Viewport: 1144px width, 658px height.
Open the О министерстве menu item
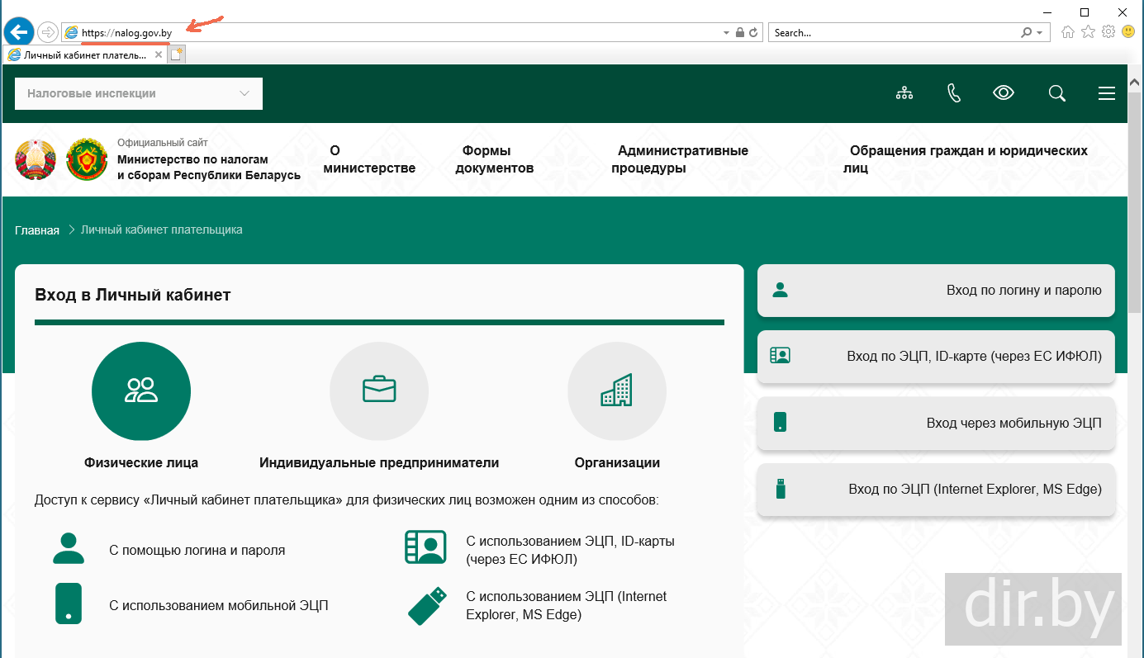point(368,159)
